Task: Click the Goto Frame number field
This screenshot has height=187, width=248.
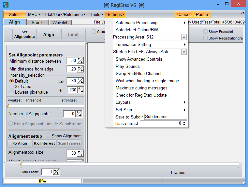Action: (x=47, y=172)
